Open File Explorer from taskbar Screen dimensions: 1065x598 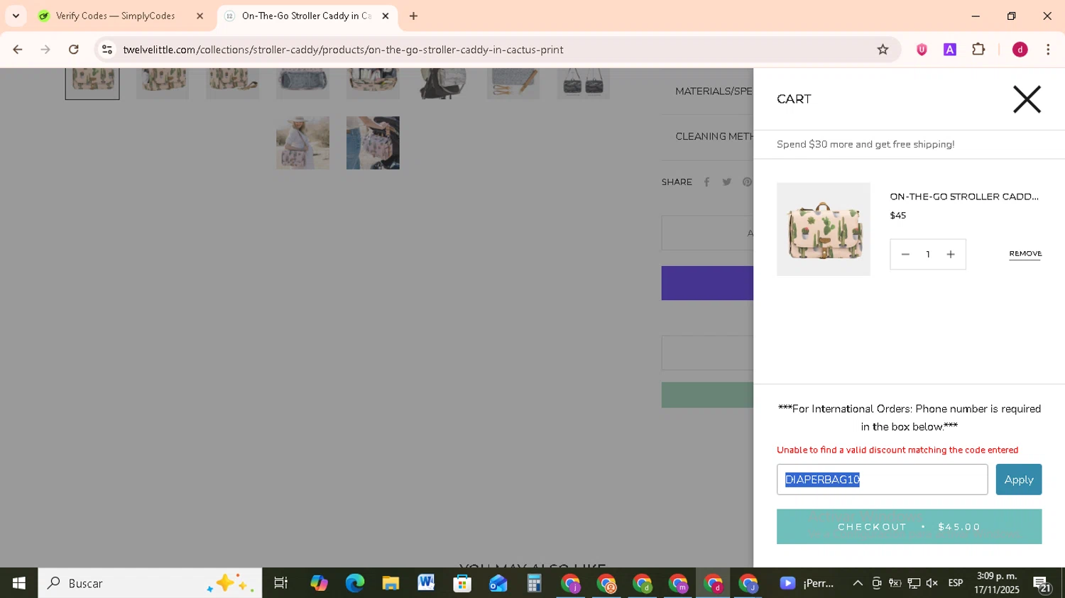click(x=390, y=583)
